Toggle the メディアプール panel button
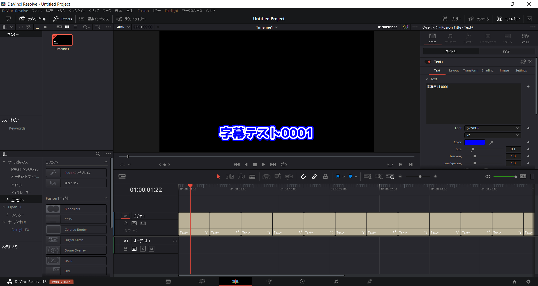This screenshot has width=538, height=286. [32, 19]
